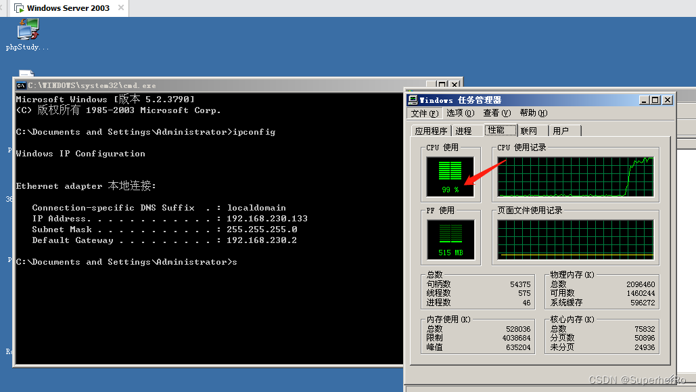696x392 pixels.
Task: Click the ipconfig command text
Action: (x=254, y=132)
